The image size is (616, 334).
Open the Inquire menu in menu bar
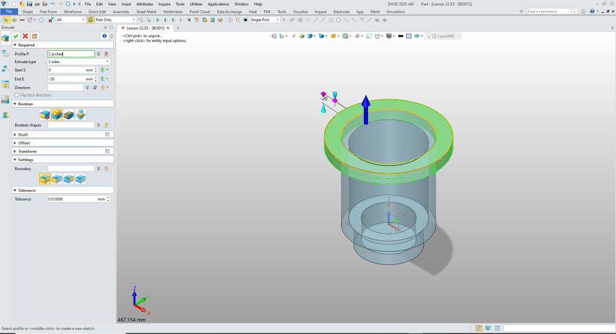[164, 4]
